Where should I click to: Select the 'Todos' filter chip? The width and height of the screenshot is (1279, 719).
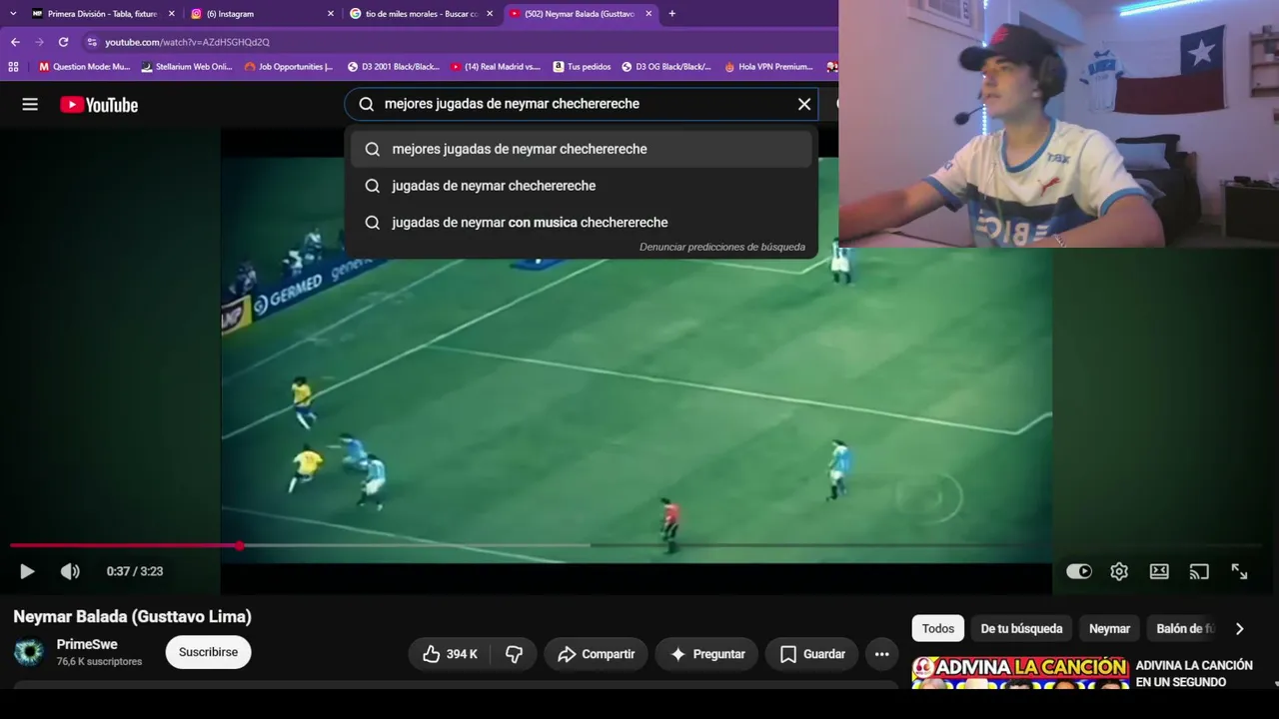(937, 628)
